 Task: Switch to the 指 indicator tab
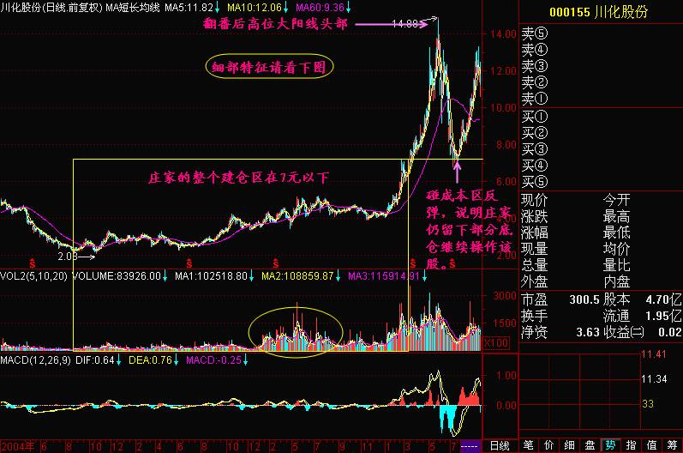click(631, 445)
